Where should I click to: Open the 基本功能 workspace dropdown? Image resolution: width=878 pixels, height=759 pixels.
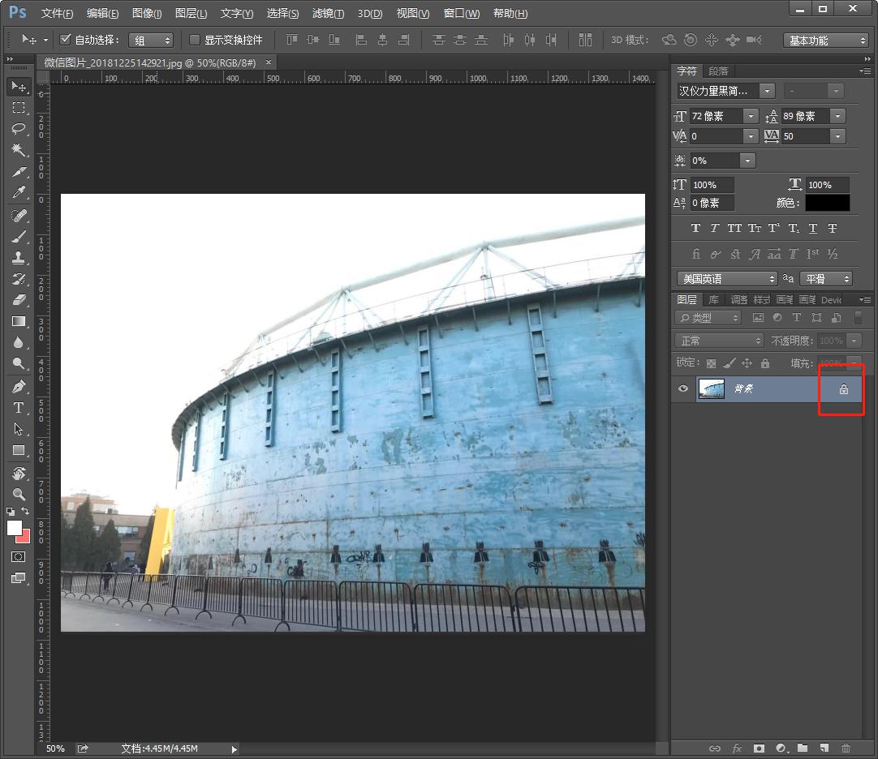826,41
